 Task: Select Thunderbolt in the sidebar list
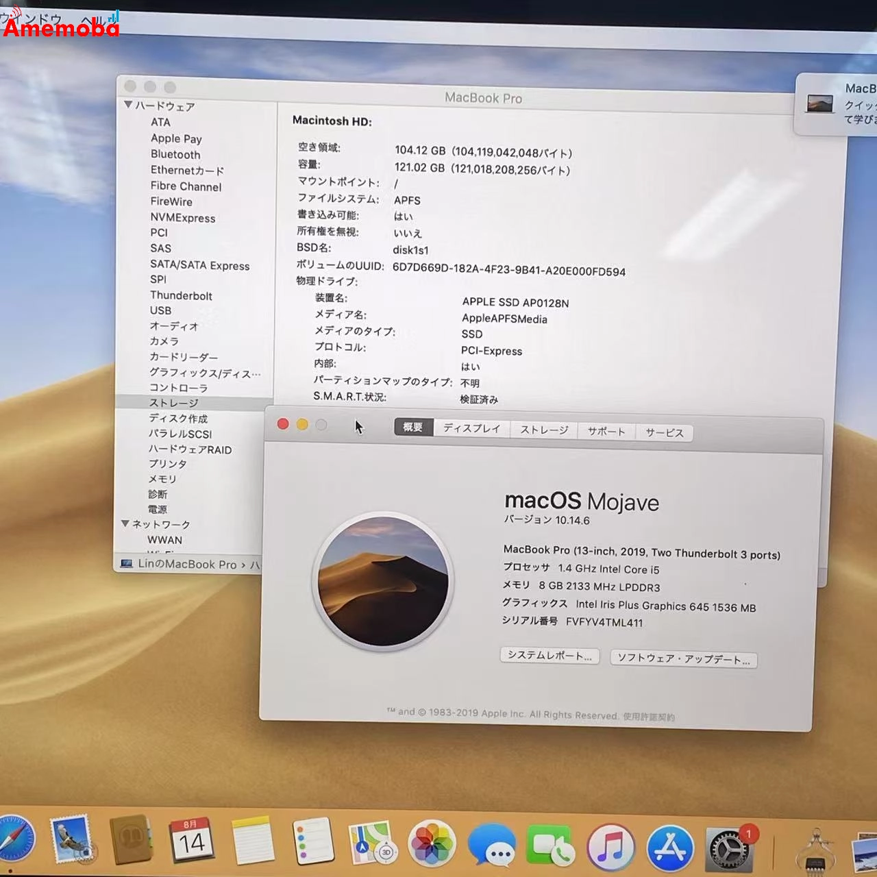[x=181, y=295]
